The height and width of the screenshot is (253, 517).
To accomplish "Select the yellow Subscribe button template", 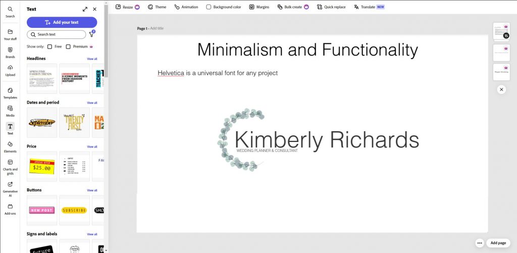I will (x=74, y=210).
